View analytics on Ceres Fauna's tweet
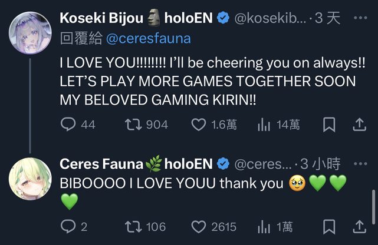378x245 pixels. click(263, 226)
